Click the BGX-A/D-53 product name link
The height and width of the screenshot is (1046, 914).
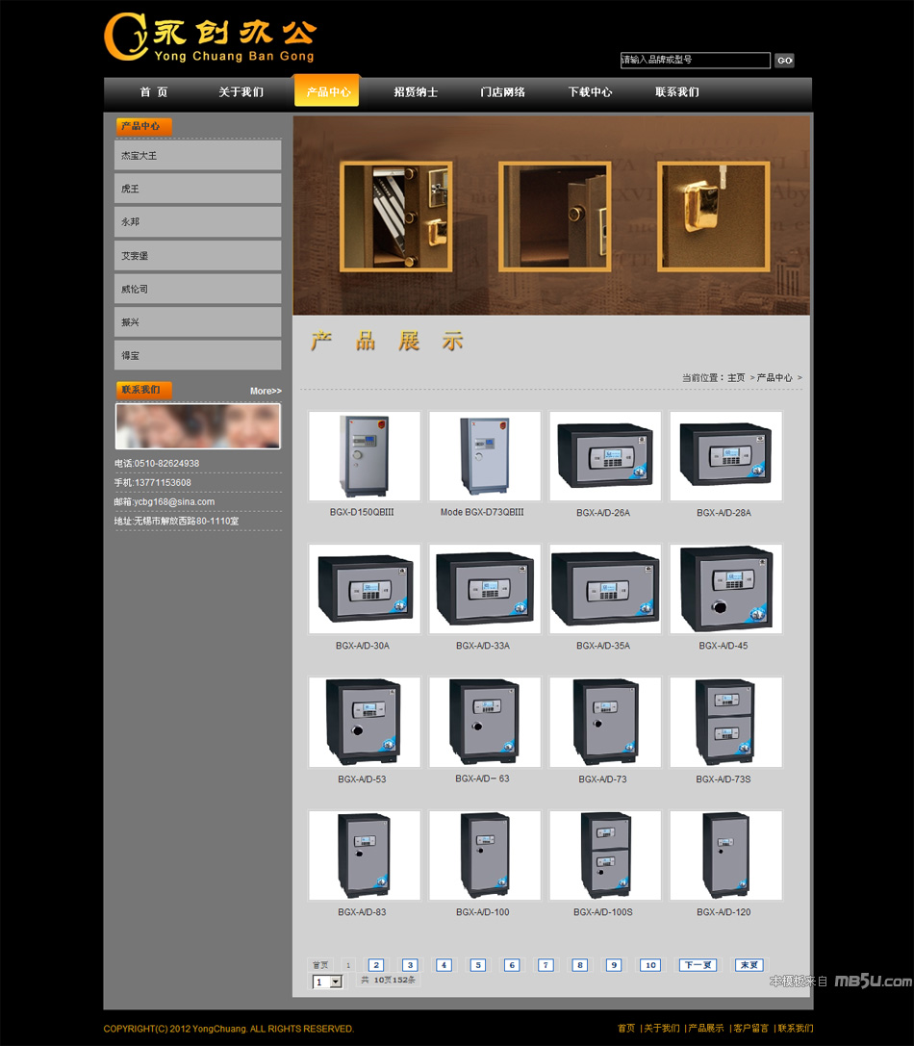(362, 778)
